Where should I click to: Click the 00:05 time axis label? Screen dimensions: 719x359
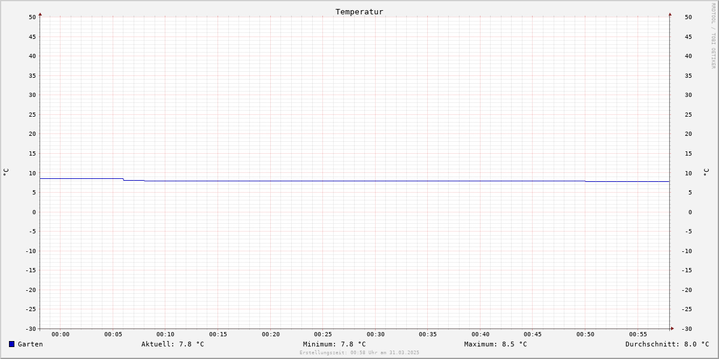(x=113, y=334)
